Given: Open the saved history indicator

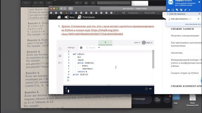Looking at the screenshot, I should [91, 48].
